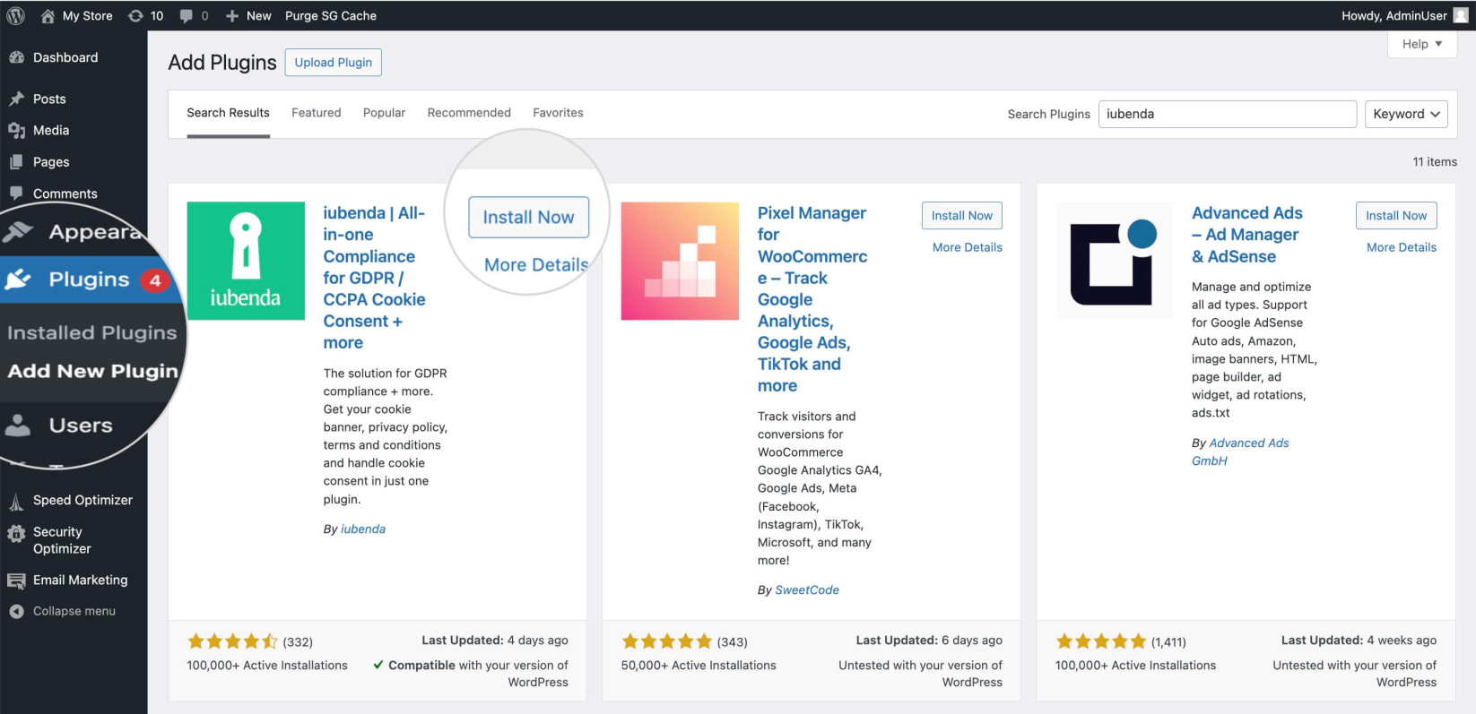Click "Last Updated: 4 weeks ago" text
Image resolution: width=1476 pixels, height=714 pixels.
coord(1359,641)
